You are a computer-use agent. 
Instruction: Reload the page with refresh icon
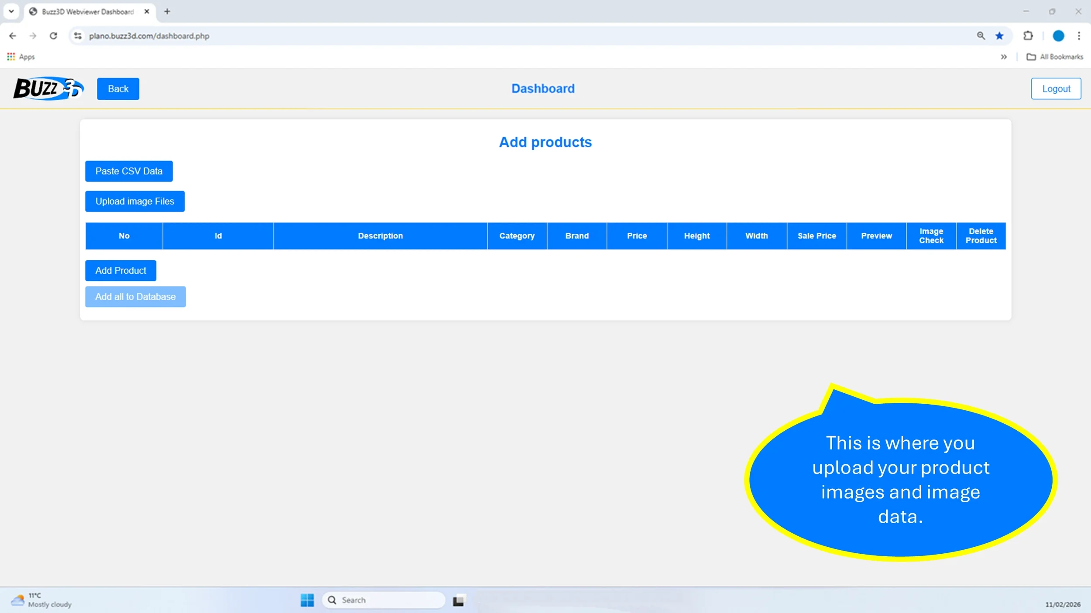[x=53, y=36]
